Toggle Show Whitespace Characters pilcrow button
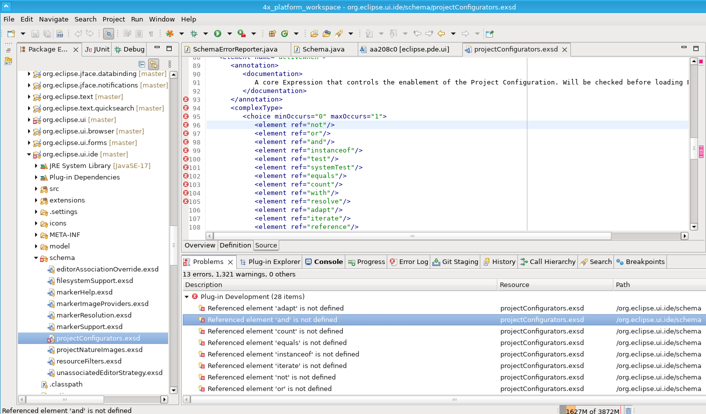The width and height of the screenshot is (706, 414). point(151,33)
